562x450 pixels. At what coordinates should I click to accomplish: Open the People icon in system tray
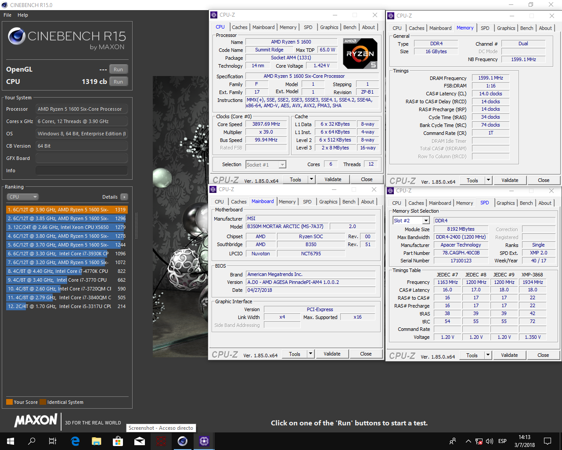click(453, 441)
